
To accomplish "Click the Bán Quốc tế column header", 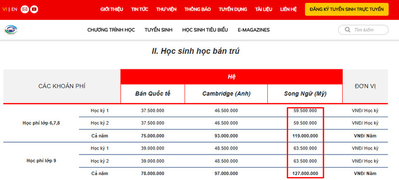I will pos(153,94).
